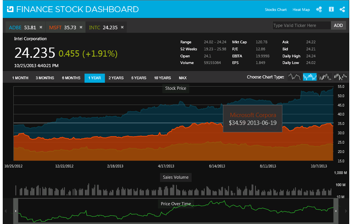Open the info icon in header
Viewport: 352px width, 224px height.
(x=331, y=9)
